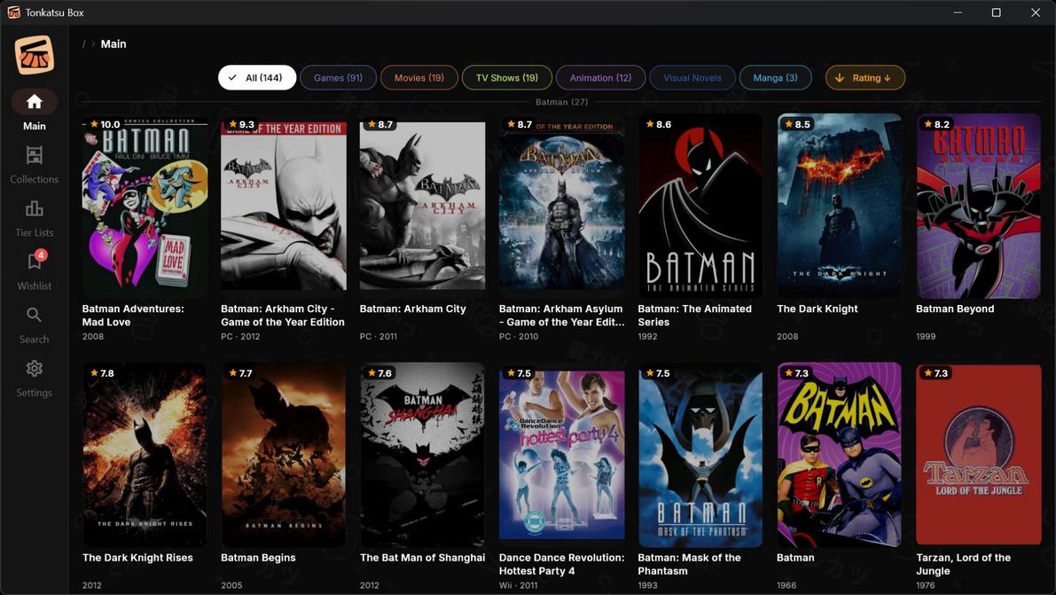Open Batman: Arkham City cover

coord(422,206)
